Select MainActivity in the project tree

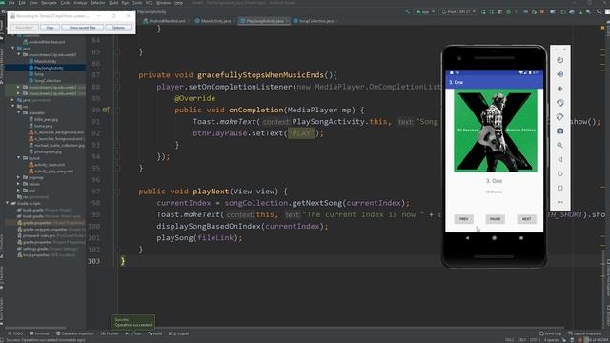(45, 61)
